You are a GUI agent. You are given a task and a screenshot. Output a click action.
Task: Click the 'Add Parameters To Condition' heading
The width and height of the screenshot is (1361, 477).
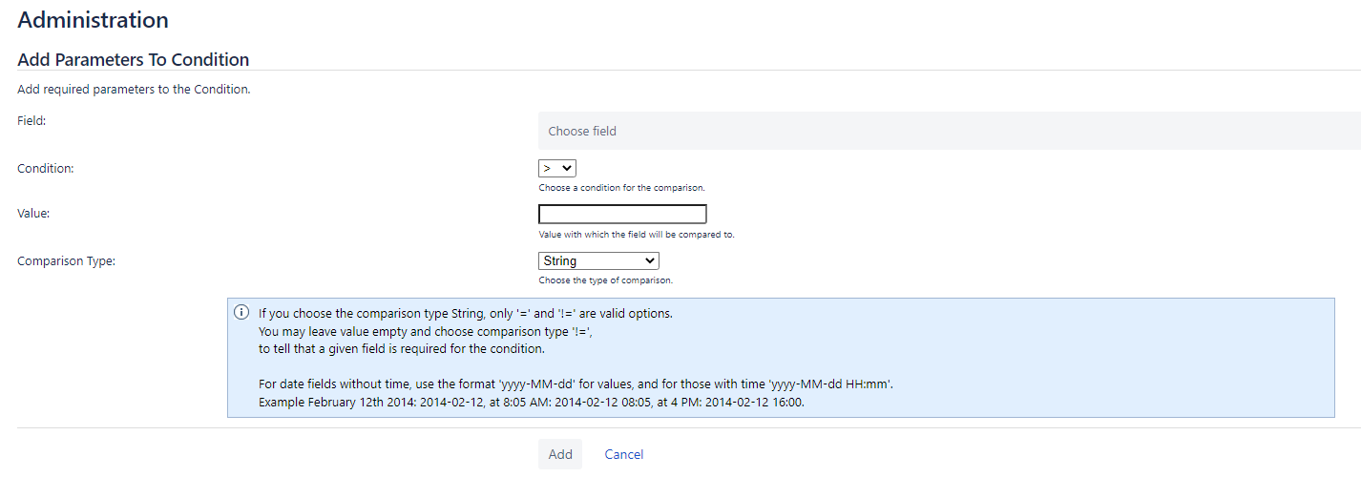[134, 59]
